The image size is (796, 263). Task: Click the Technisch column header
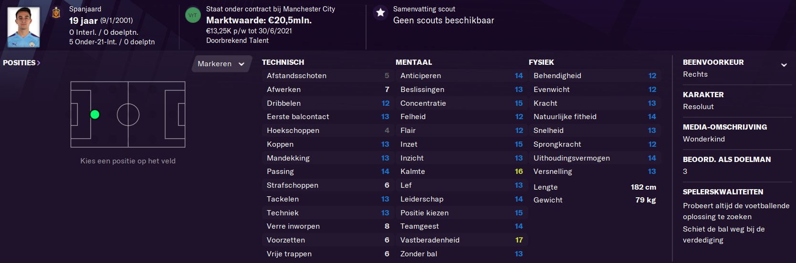[283, 62]
